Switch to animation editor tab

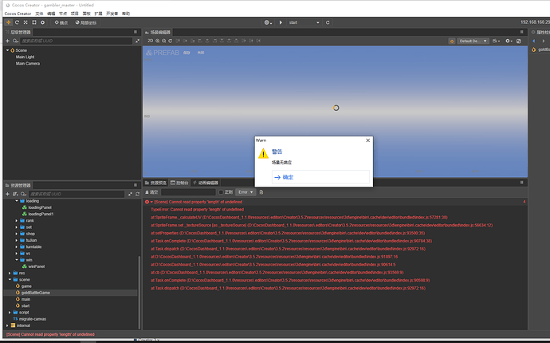pyautogui.click(x=206, y=183)
